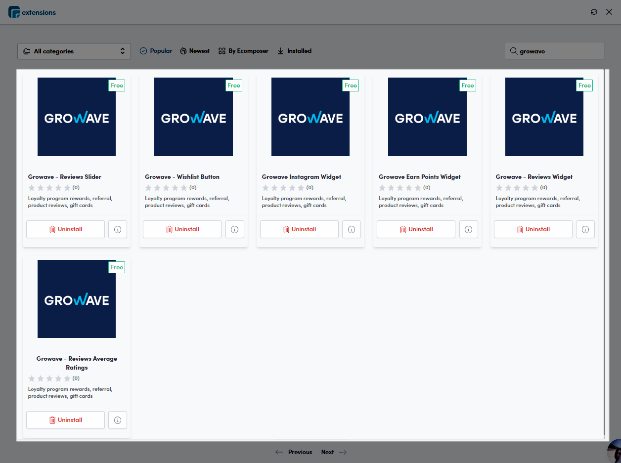This screenshot has height=463, width=621.
Task: Uninstall Growave - Reviews Average Ratings
Action: click(x=65, y=420)
